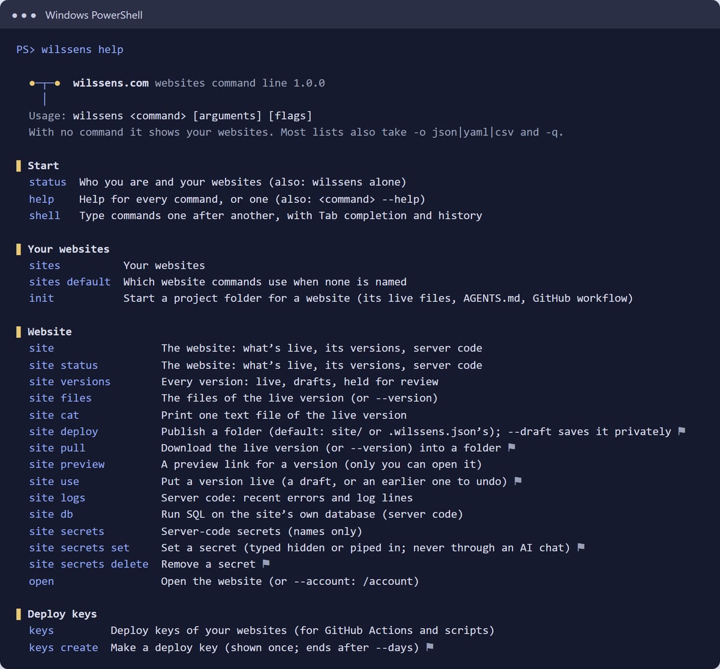Image resolution: width=720 pixels, height=669 pixels.
Task: Click description 'Server code: recent errors and log lines'
Action: (x=287, y=498)
